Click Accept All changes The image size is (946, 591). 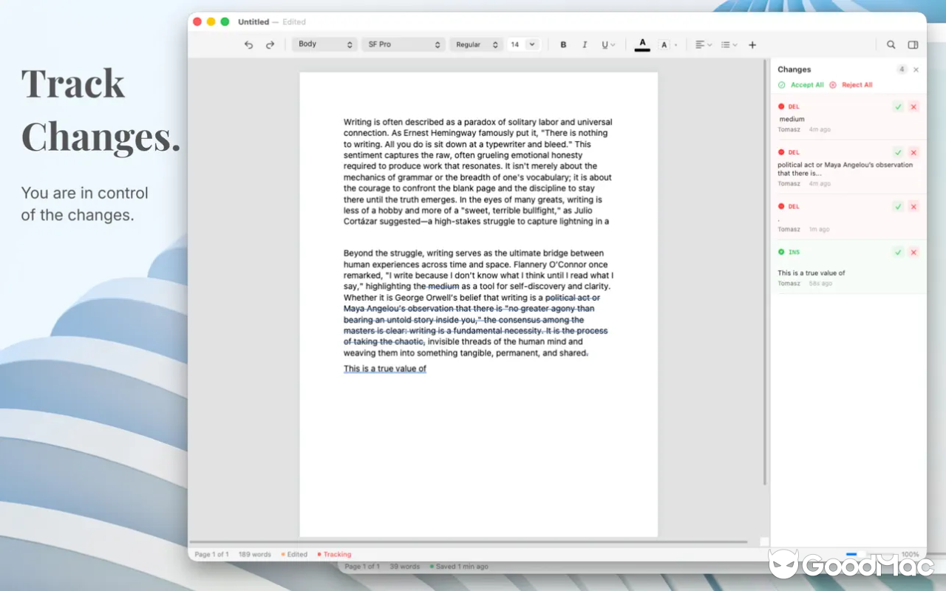click(x=801, y=85)
